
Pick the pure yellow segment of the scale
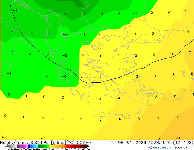[50, 146]
